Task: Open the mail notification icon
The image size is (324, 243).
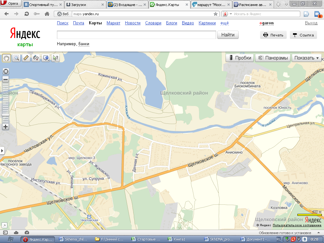Action: pyautogui.click(x=317, y=14)
